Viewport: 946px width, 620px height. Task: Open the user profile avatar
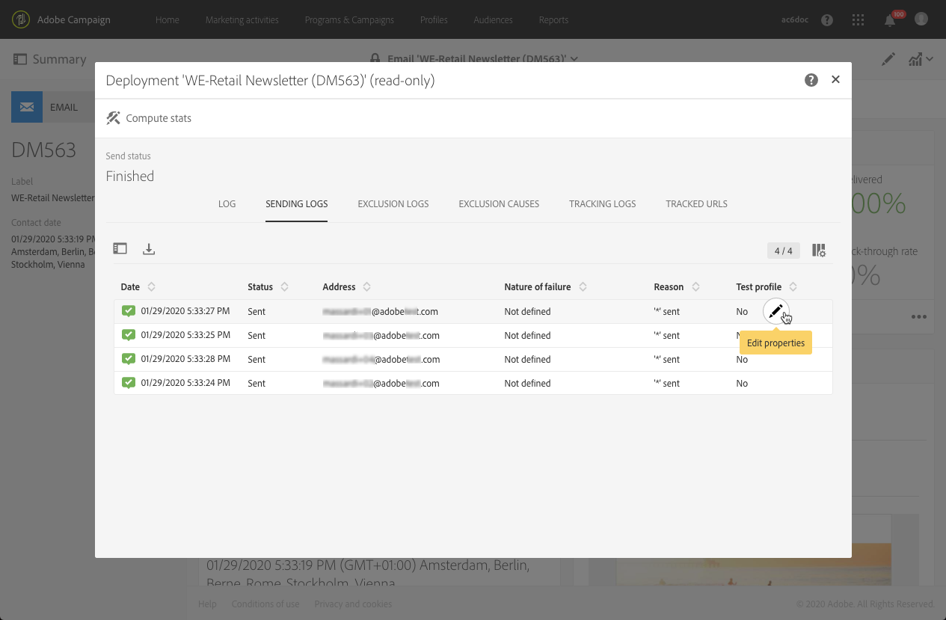point(921,19)
